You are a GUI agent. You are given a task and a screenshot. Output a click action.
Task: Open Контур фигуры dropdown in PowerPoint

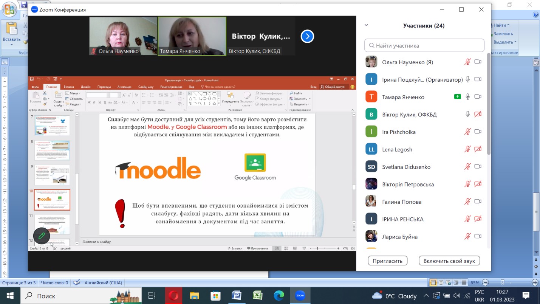(x=270, y=99)
